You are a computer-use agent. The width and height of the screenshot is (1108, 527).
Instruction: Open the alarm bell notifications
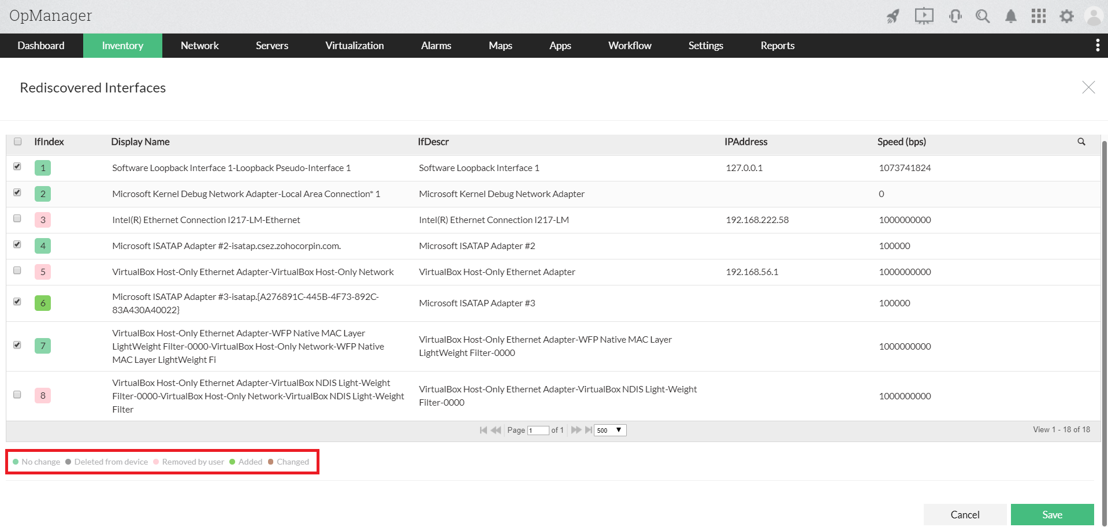1011,16
